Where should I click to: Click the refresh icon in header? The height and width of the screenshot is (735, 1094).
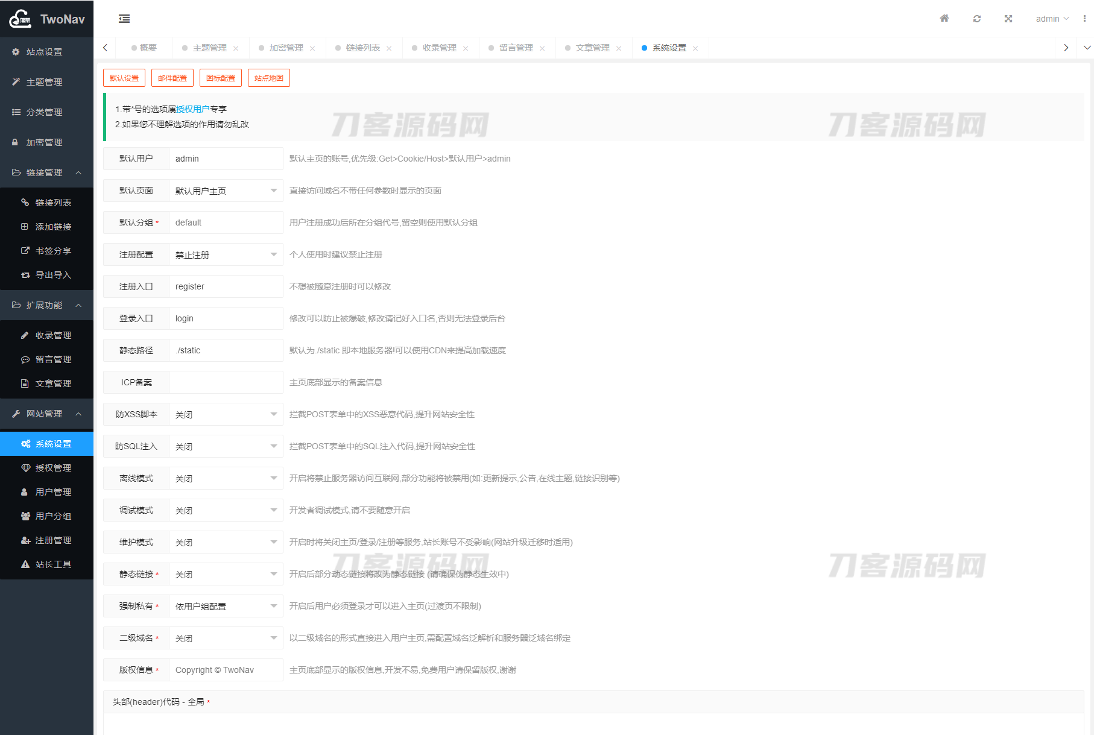[977, 19]
